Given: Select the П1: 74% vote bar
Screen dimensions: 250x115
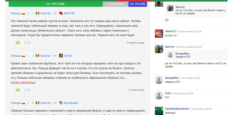Looking at the screenshot, I should pyautogui.click(x=56, y=4).
